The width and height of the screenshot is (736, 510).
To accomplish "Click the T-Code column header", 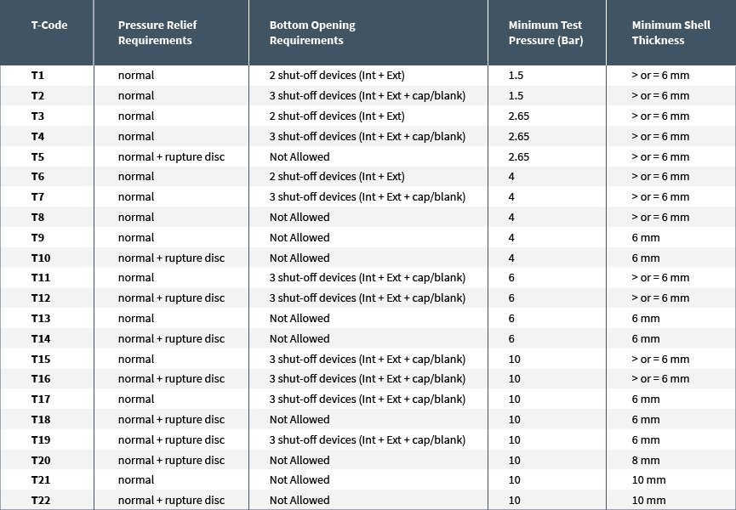I will click(x=49, y=25).
